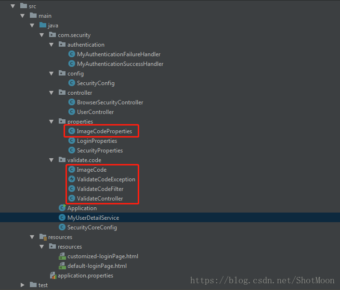Collapse the config package arrow
340x290 pixels.
[52, 74]
